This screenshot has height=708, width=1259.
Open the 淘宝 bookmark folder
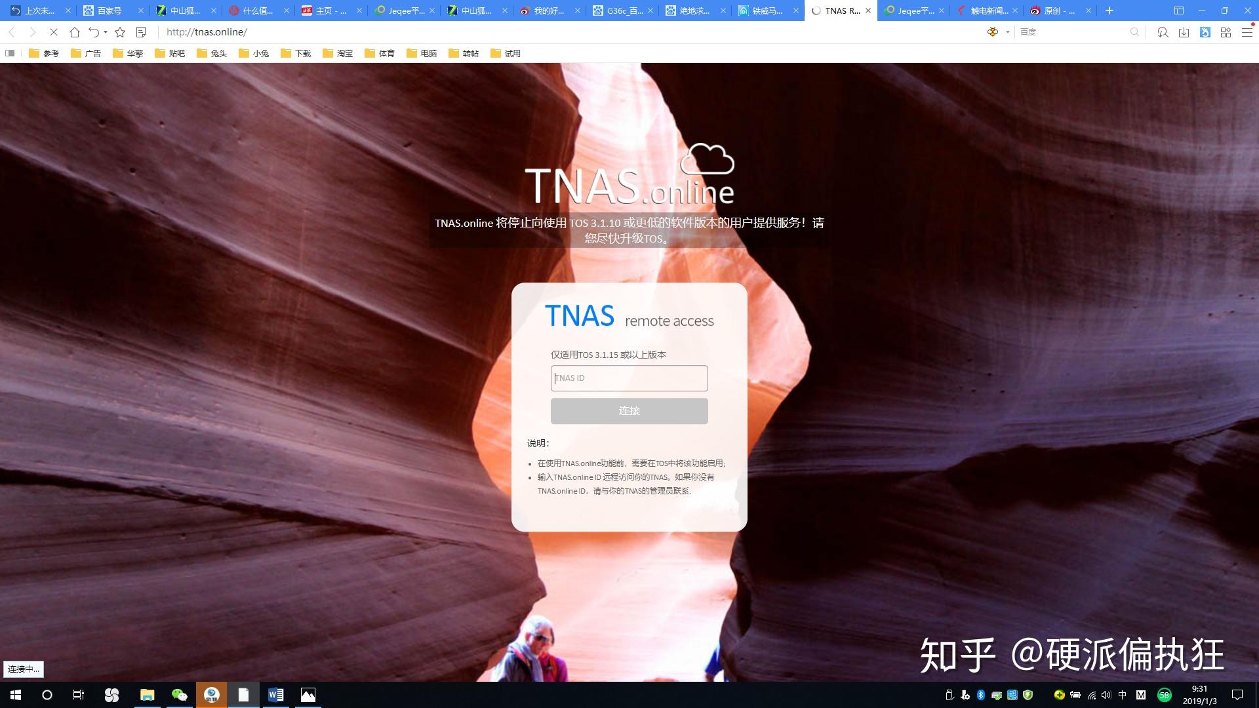(x=338, y=53)
